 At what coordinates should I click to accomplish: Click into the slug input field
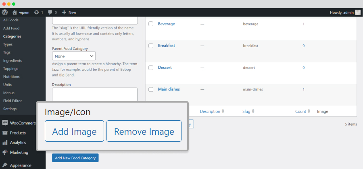click(95, 20)
